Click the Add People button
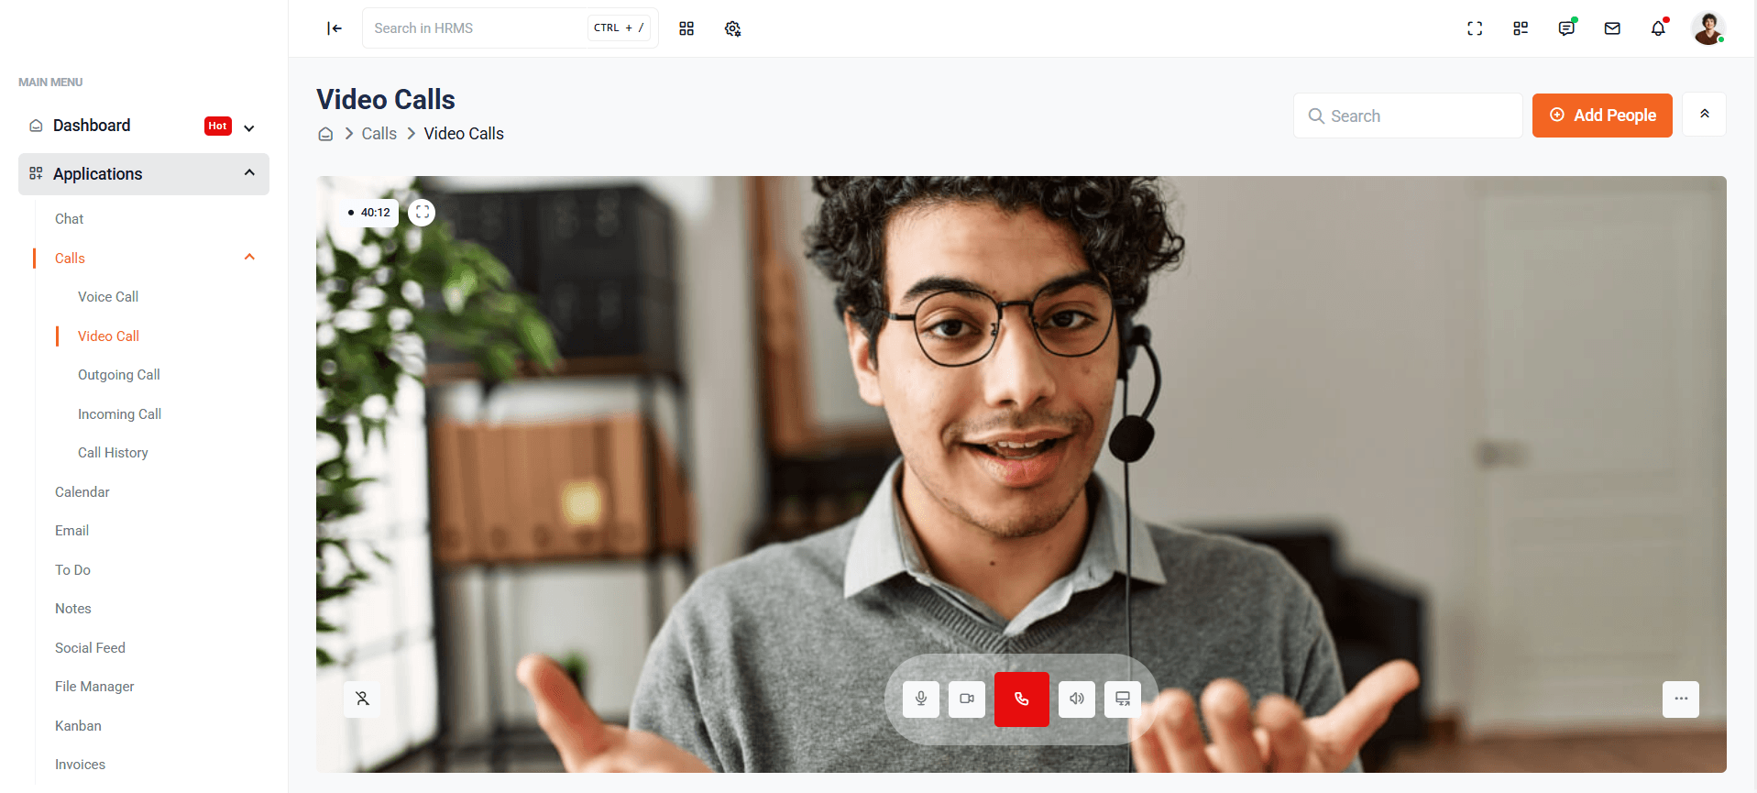1757x793 pixels. (1602, 116)
